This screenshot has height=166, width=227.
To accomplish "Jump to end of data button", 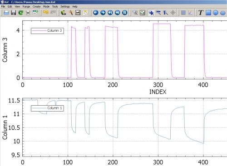I will click(x=118, y=13).
